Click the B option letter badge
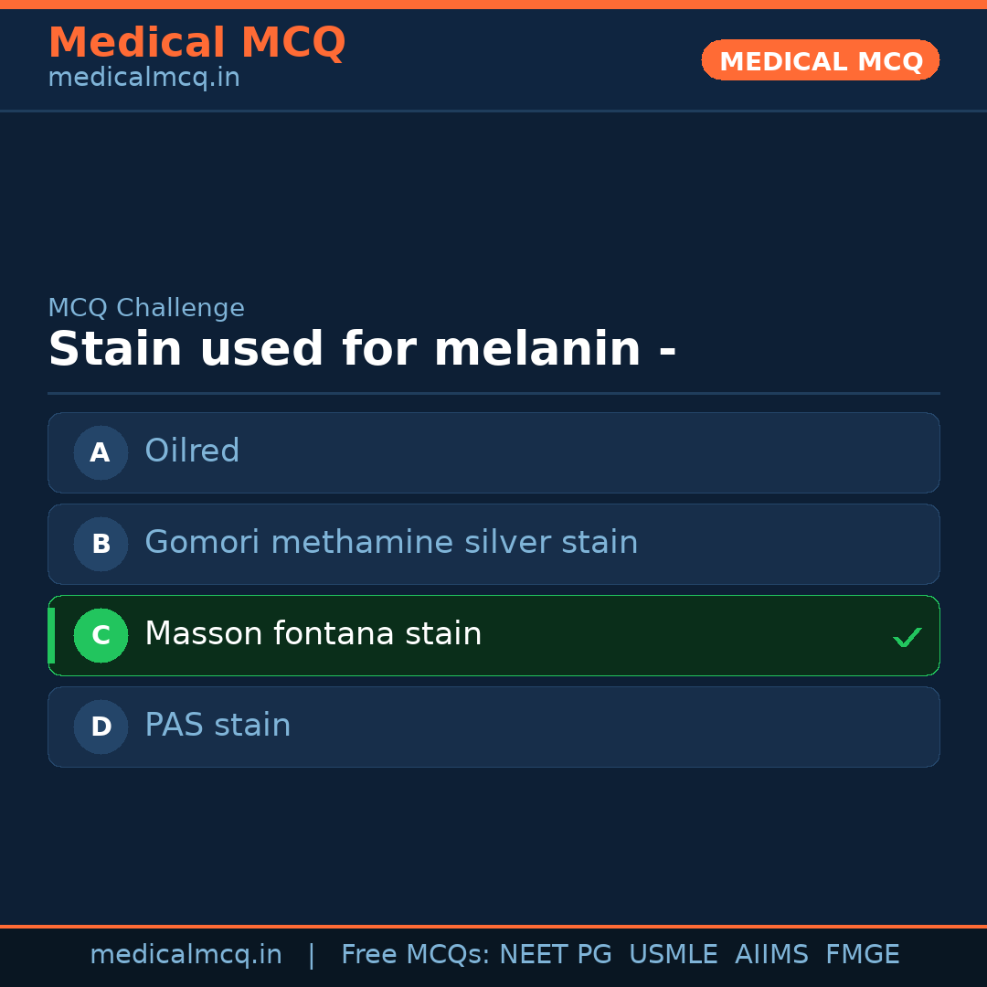987x987 pixels. tap(101, 544)
